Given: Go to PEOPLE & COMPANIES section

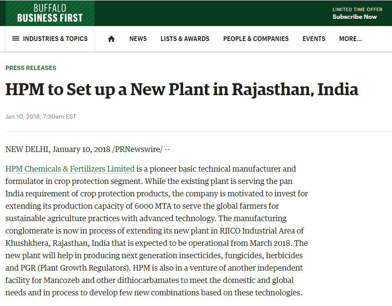Looking at the screenshot, I should pyautogui.click(x=256, y=39).
